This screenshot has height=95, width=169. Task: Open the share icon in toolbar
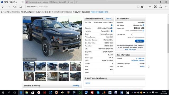pos(161,7)
